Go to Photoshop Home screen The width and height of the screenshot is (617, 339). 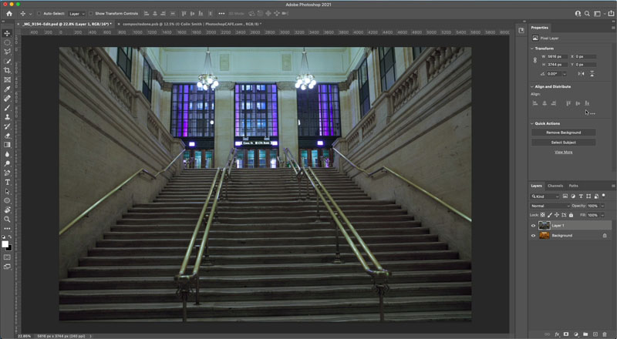click(x=9, y=13)
